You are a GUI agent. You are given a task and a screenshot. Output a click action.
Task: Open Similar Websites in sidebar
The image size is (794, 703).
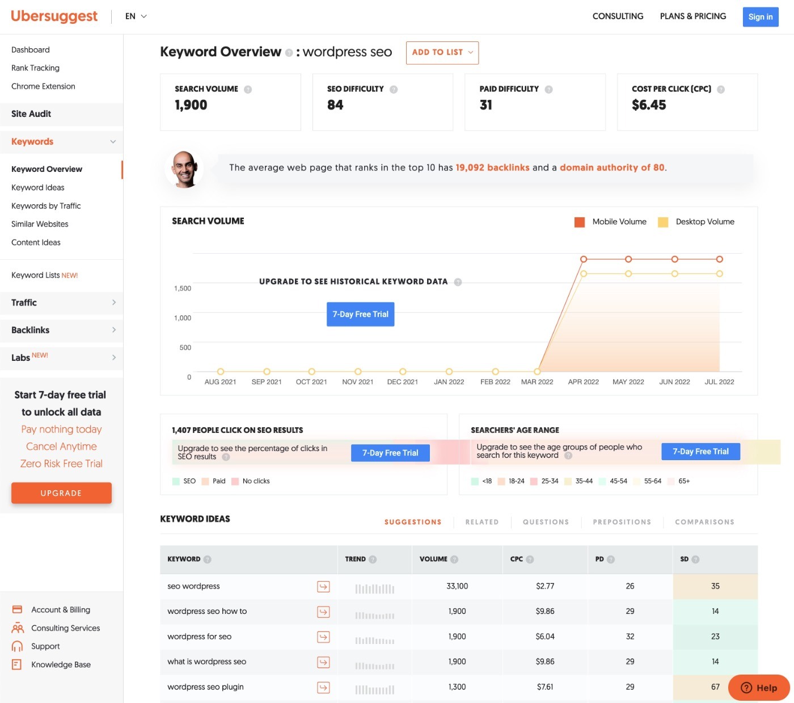[40, 224]
